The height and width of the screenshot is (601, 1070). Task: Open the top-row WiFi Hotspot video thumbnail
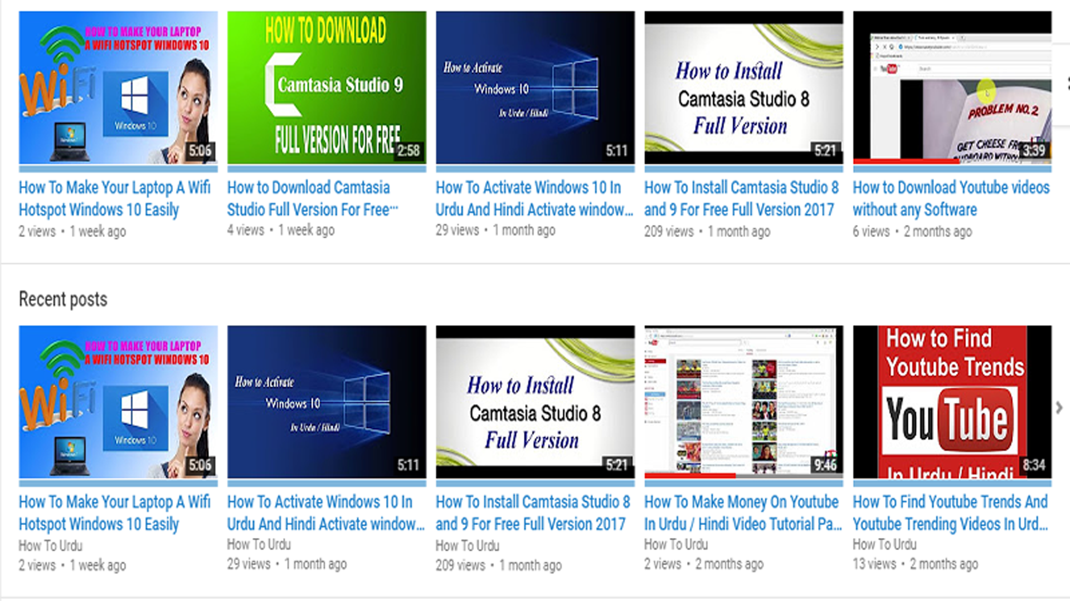pyautogui.click(x=118, y=87)
